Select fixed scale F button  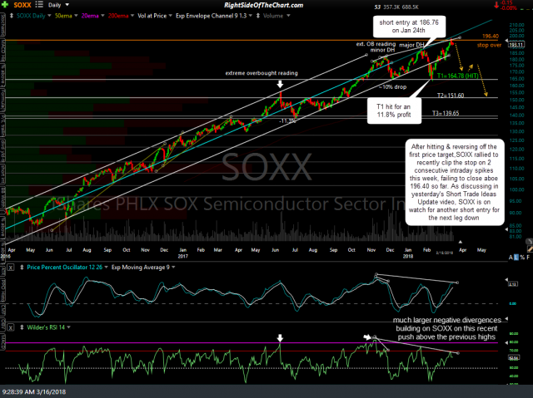(528, 258)
